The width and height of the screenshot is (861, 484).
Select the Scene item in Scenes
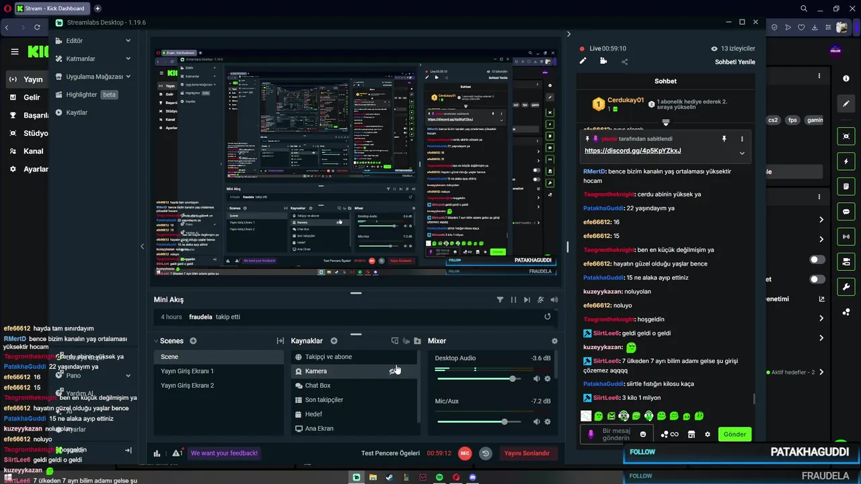tap(219, 357)
